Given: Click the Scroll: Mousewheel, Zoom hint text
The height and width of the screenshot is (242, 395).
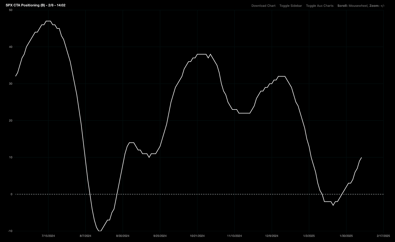Looking at the screenshot, I should coord(361,6).
